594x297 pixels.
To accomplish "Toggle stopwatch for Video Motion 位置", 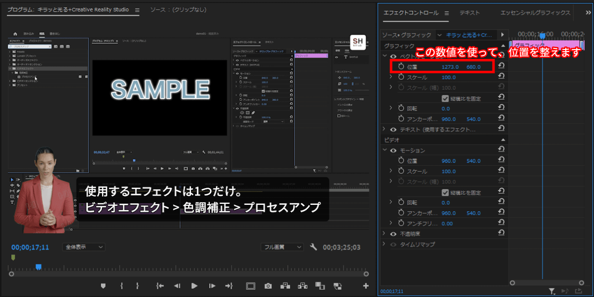I will [401, 161].
